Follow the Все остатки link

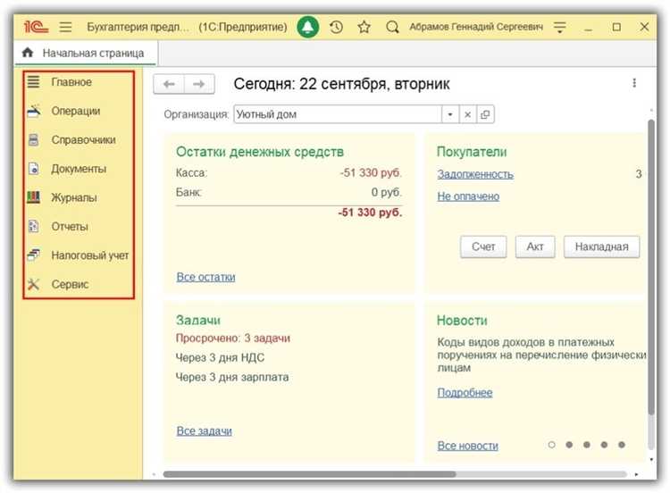205,277
